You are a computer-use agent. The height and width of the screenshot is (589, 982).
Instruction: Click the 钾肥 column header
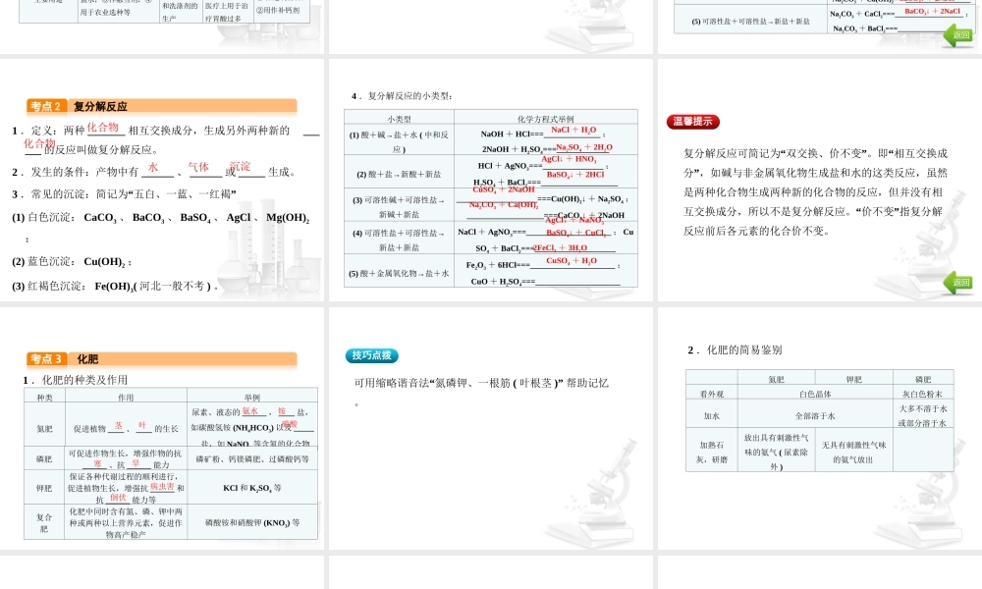tap(853, 378)
